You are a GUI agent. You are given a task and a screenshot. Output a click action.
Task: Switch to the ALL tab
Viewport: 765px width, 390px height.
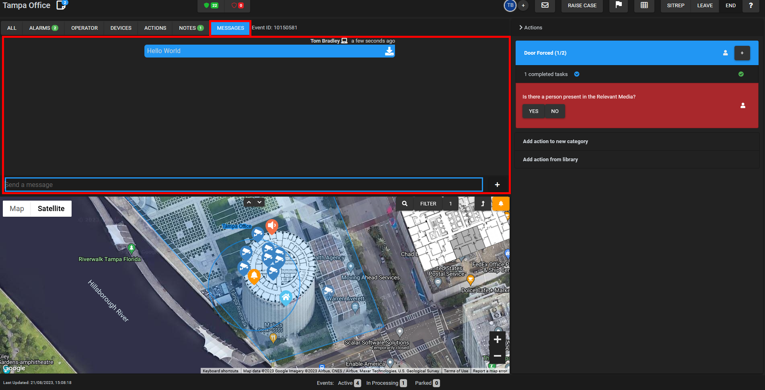point(12,28)
